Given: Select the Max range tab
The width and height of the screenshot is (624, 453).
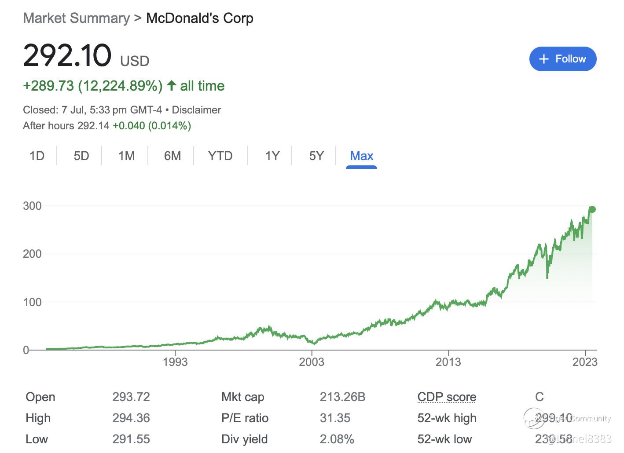Looking at the screenshot, I should [x=361, y=156].
